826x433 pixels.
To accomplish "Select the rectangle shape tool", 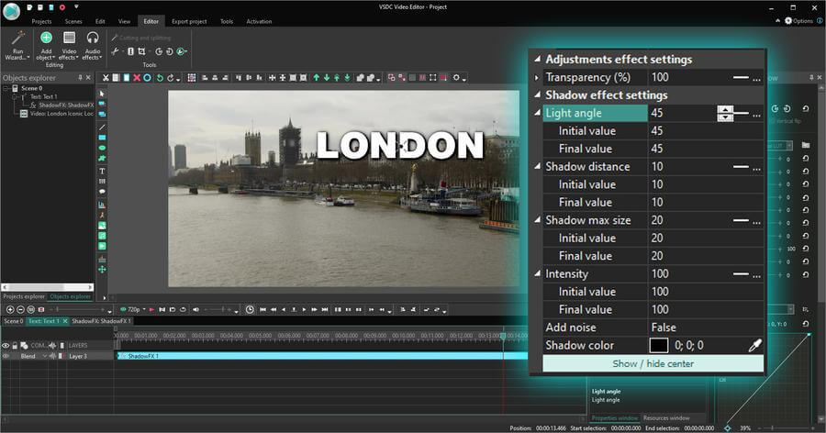I will click(102, 138).
